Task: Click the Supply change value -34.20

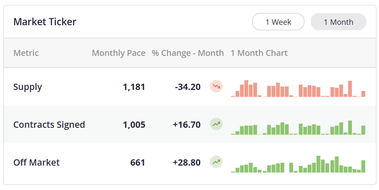Action: pyautogui.click(x=188, y=87)
